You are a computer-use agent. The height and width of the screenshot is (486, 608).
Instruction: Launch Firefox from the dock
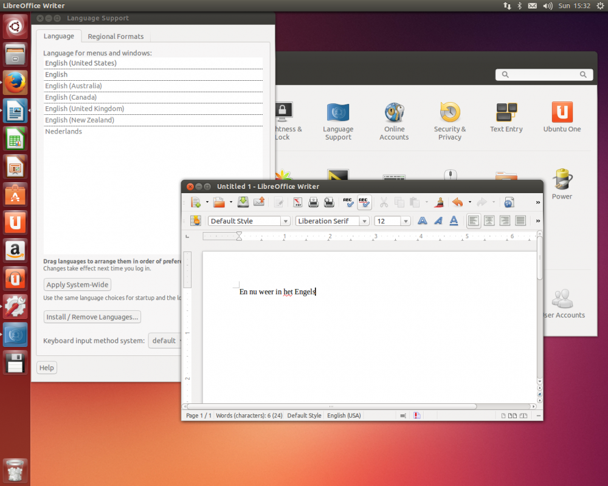coord(15,83)
